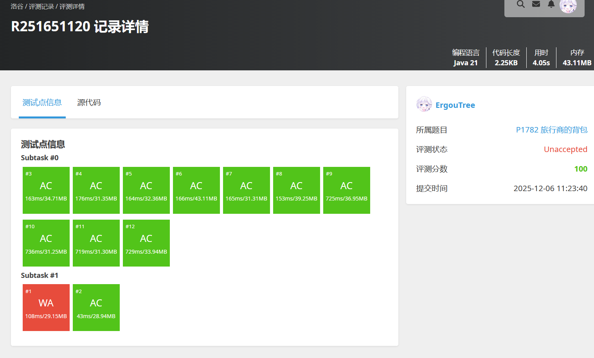Image resolution: width=594 pixels, height=358 pixels.
Task: Select test case #12 AC tile
Action: click(146, 243)
